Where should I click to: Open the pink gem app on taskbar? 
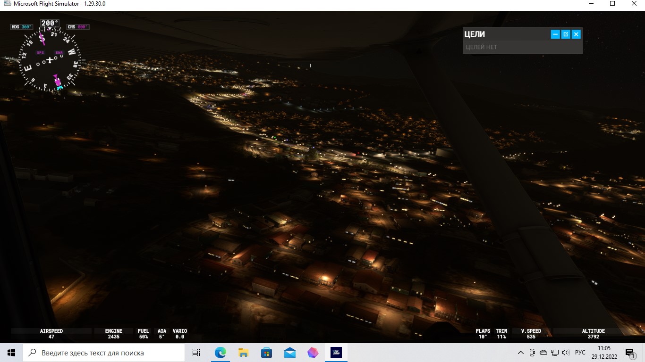[x=313, y=353]
